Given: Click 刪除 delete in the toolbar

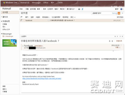Looking at the screenshot, I should 44,9.
